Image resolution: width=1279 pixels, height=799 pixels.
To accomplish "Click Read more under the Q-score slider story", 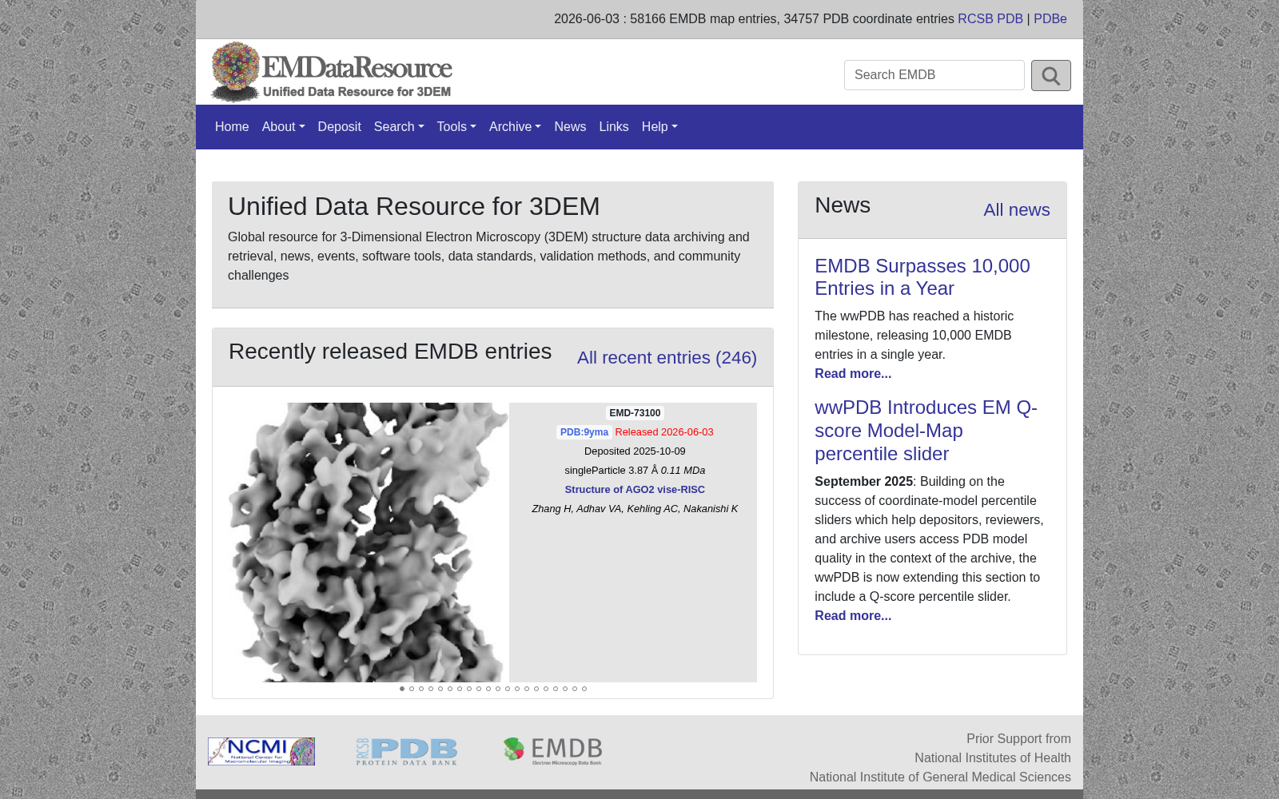I will tap(853, 616).
